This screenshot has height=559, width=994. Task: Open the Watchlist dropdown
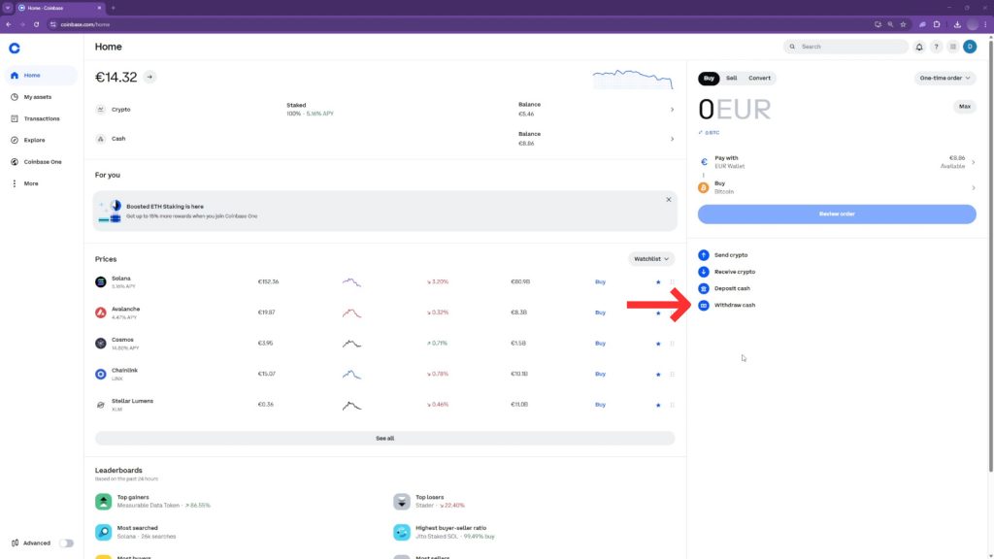click(x=651, y=258)
